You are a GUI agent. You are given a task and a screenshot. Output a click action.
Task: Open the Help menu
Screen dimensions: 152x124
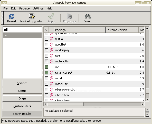pos(50,8)
